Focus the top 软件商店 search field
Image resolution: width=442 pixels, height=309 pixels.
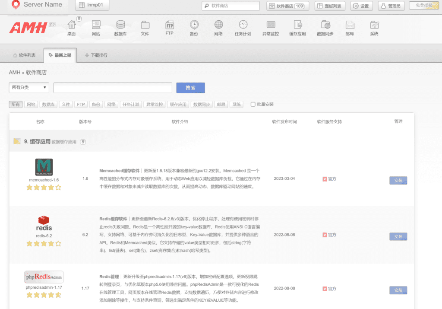[230, 6]
